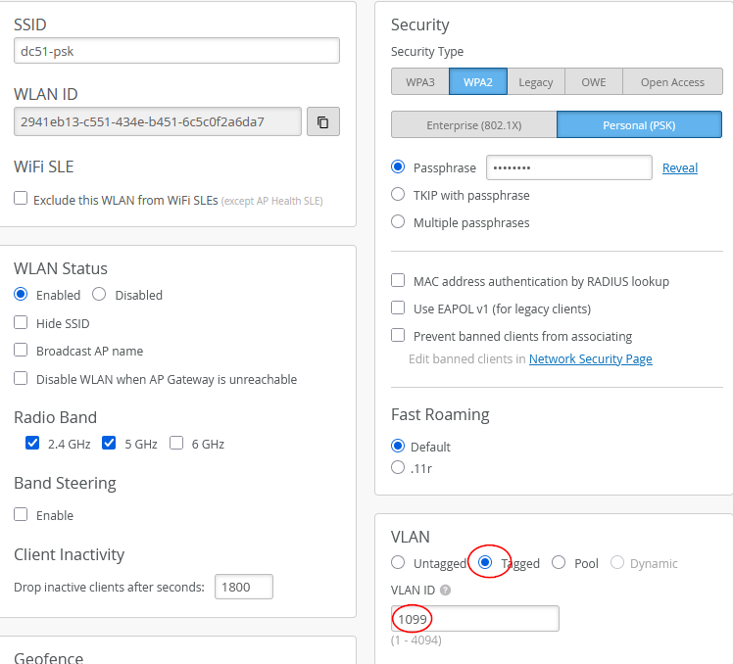Set VLAN mode to Untagged
The height and width of the screenshot is (664, 733).
(x=398, y=563)
